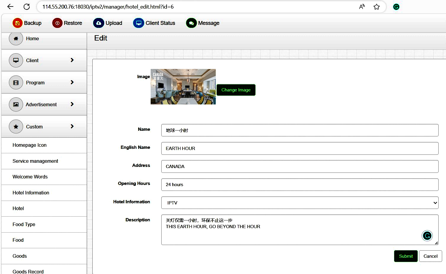Open the Food submenu item

44,240
